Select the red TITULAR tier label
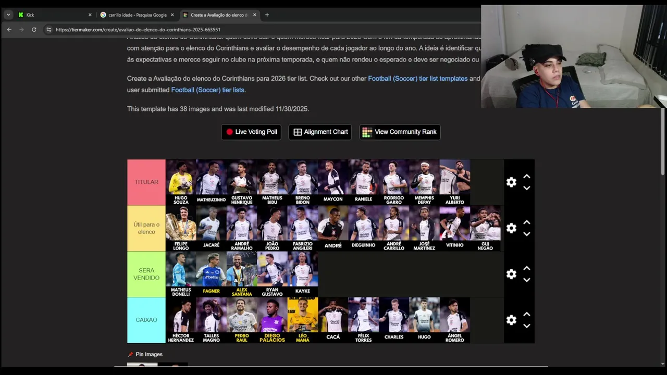Image resolution: width=667 pixels, height=375 pixels. [x=146, y=182]
